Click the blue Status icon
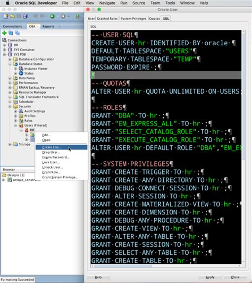This screenshot has width=252, height=283. (21, 73)
